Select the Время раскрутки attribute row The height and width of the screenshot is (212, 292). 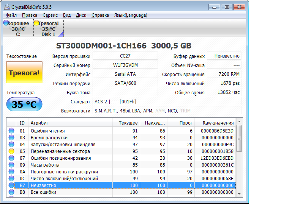[122, 137]
